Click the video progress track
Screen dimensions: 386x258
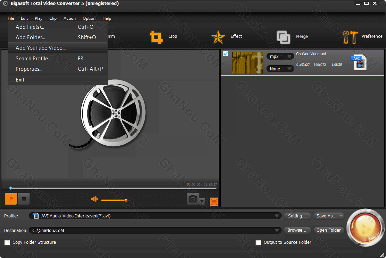113,188
